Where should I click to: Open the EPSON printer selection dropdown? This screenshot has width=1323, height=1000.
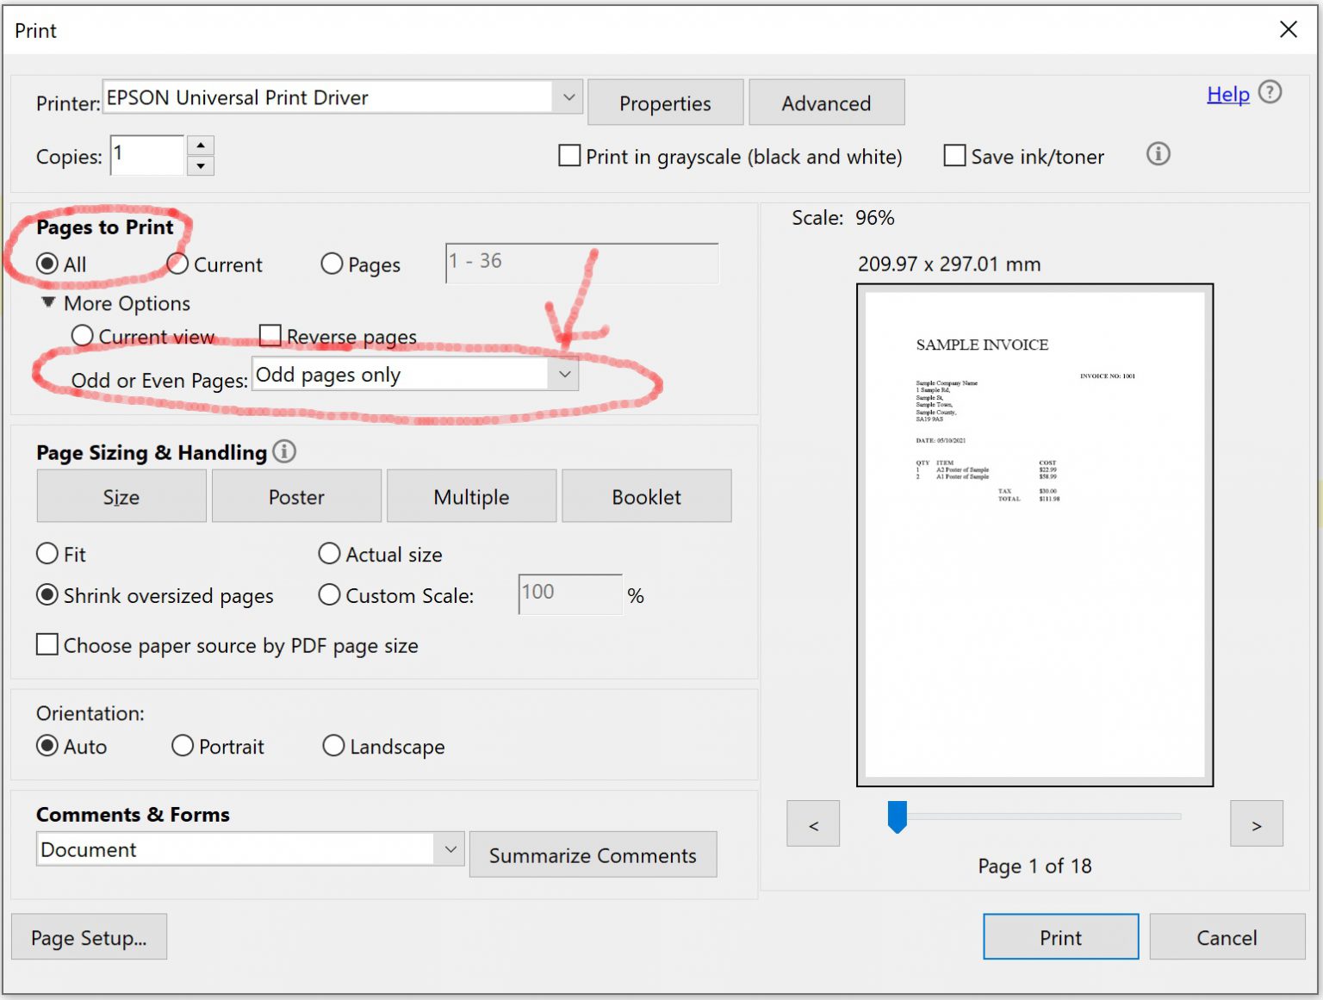[568, 96]
